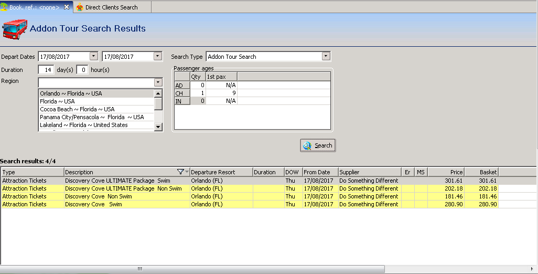The image size is (538, 274).
Task: Sort by Departure Resort column header
Action: (221, 172)
